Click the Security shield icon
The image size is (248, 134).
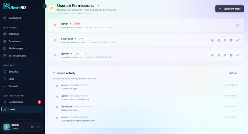(5, 72)
